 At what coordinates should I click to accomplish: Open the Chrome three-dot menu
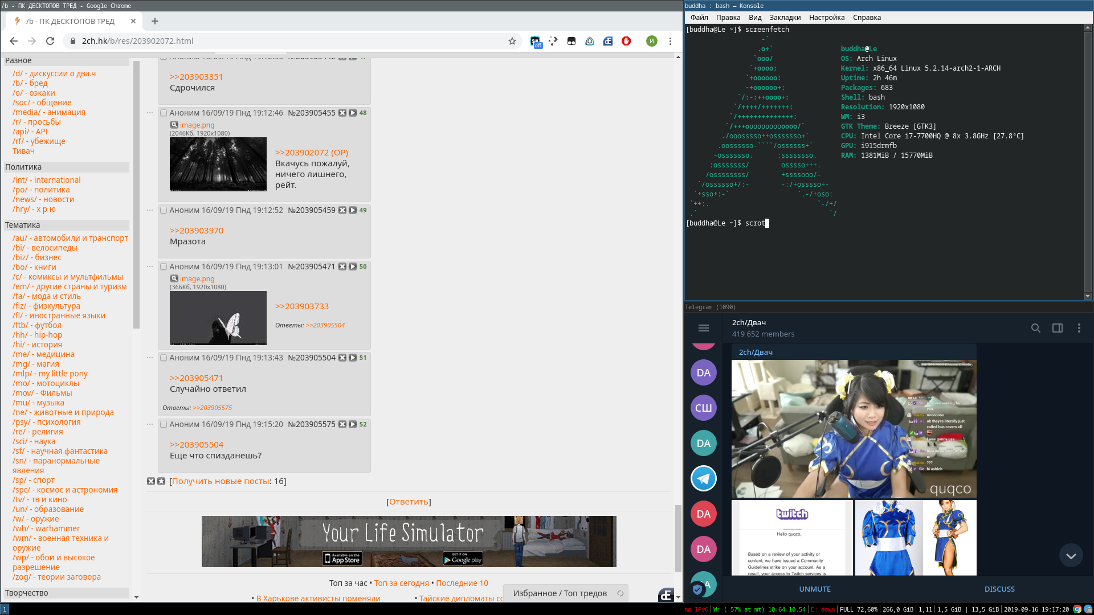[x=671, y=41]
